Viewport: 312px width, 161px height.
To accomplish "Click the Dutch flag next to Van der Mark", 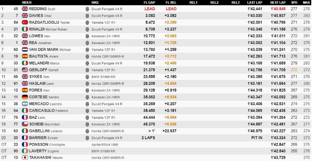I will 25,50.
